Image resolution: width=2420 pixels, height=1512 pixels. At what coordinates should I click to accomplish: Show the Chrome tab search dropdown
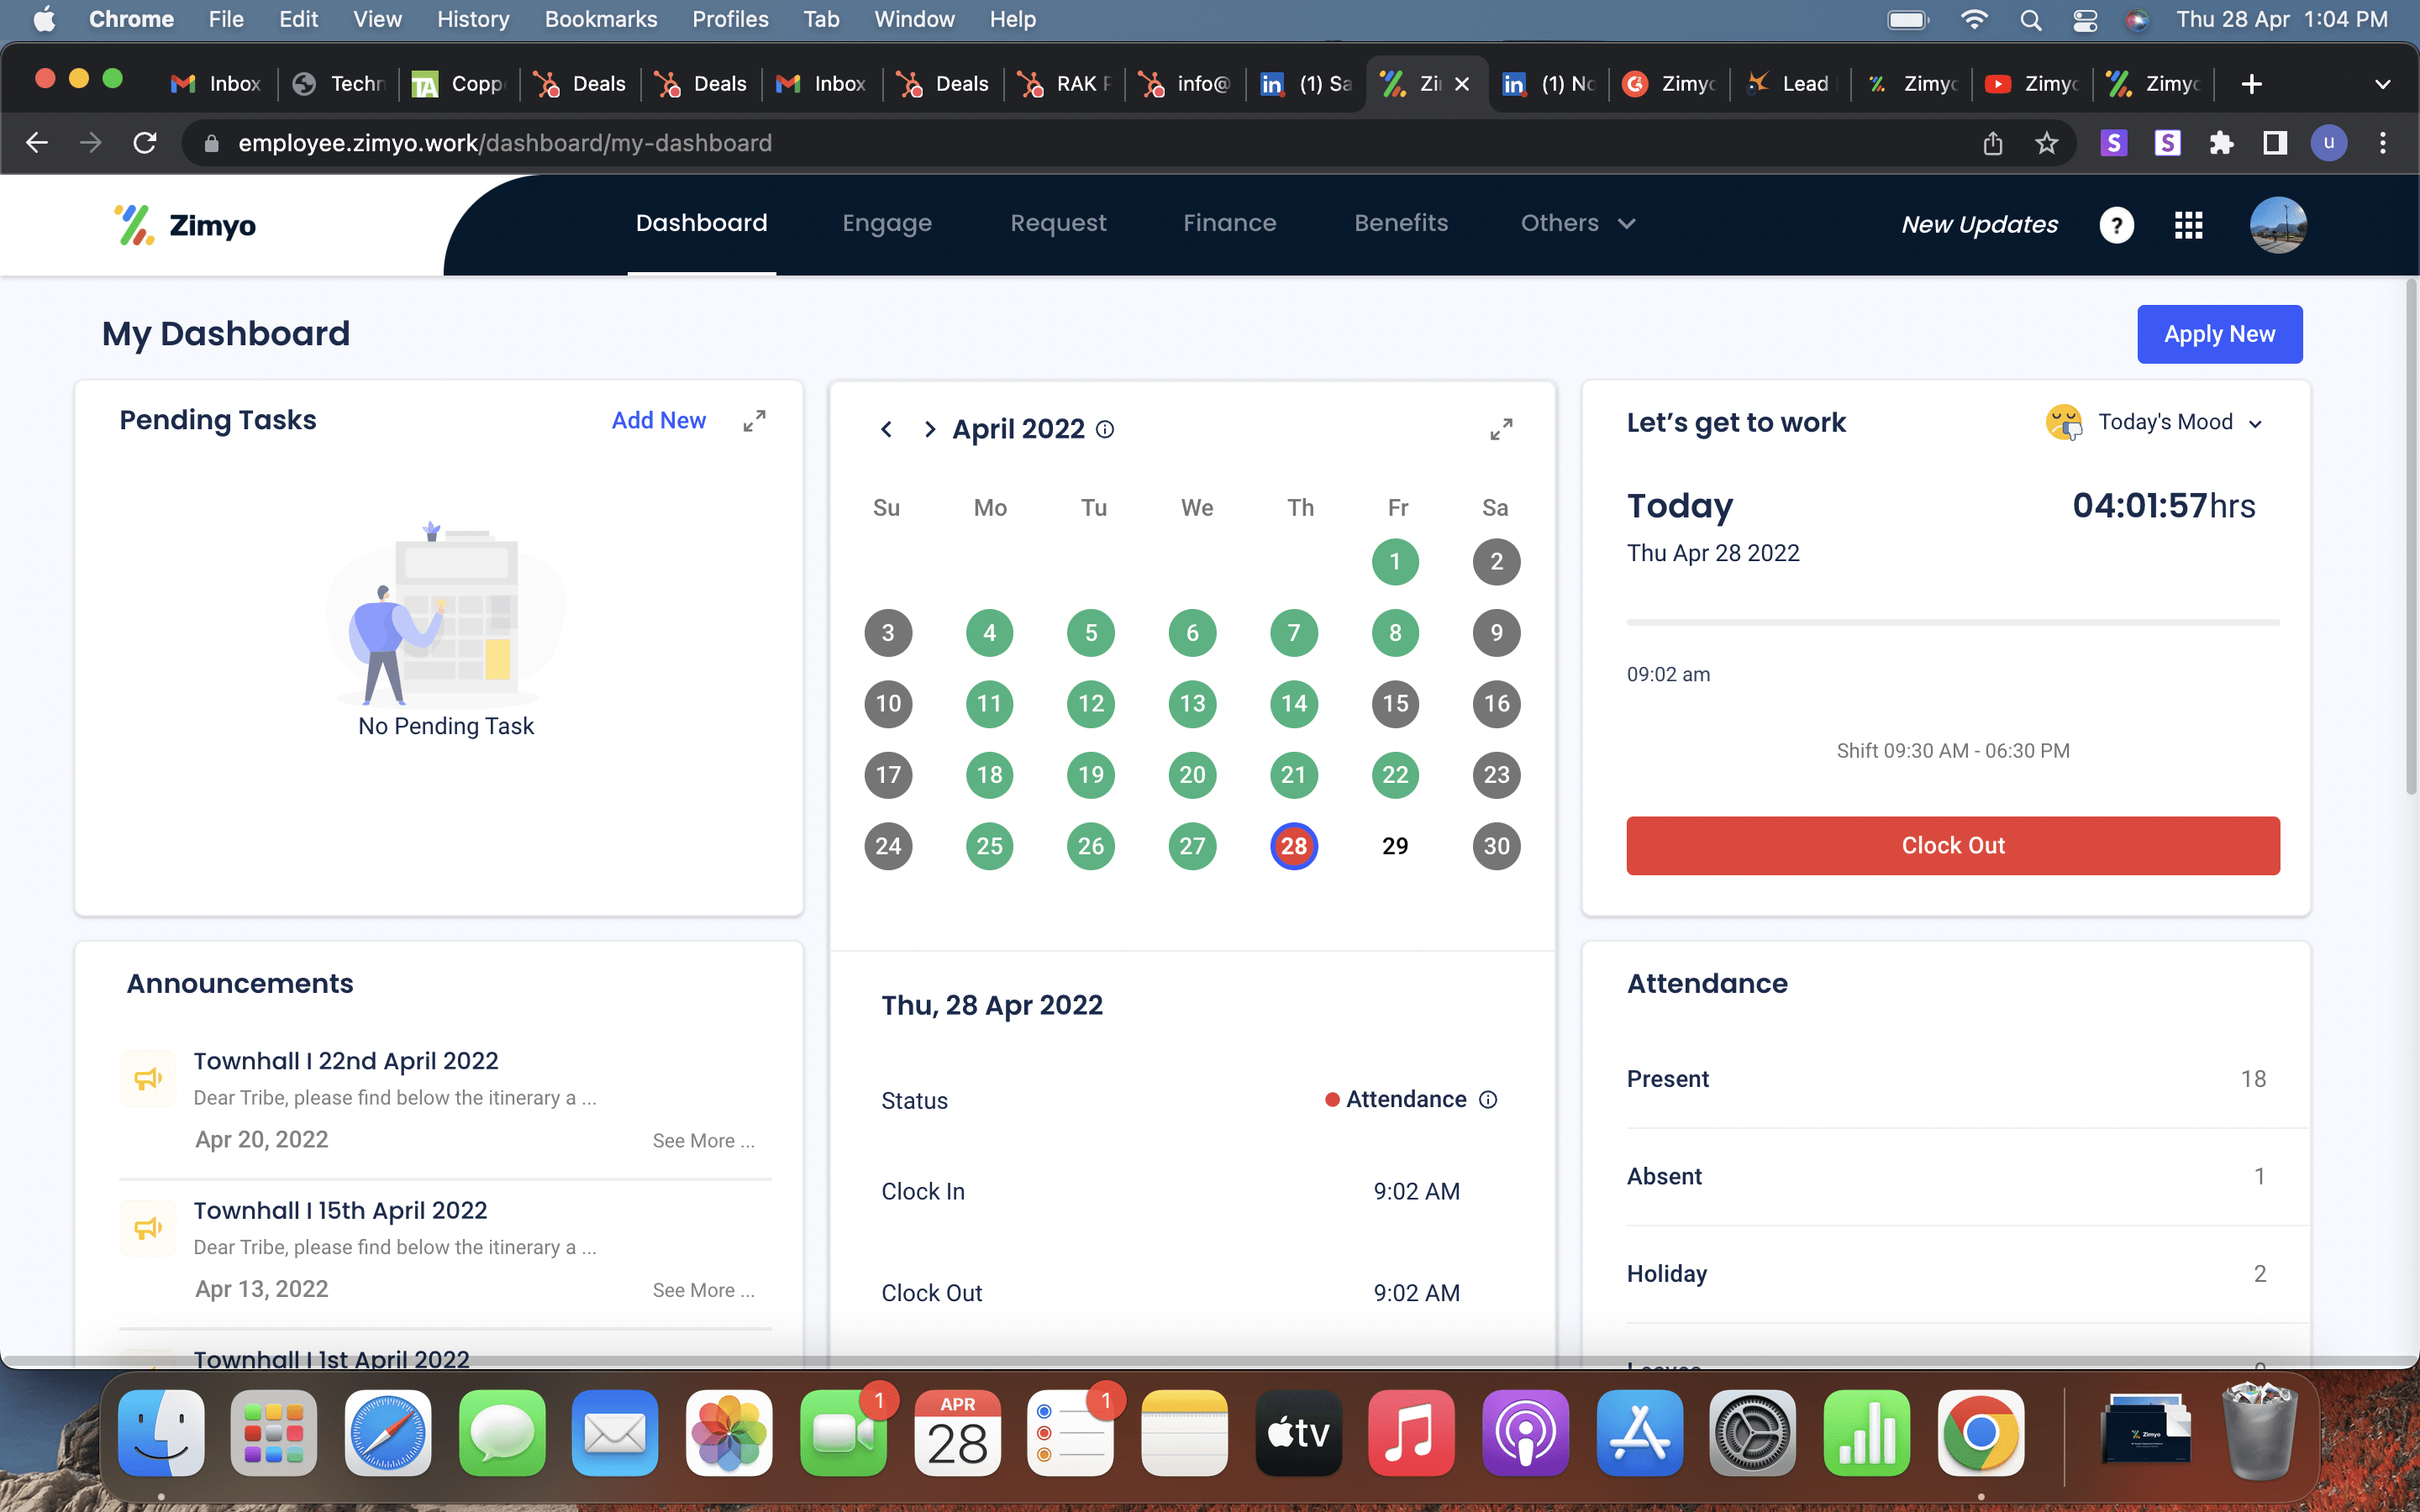coord(2382,84)
